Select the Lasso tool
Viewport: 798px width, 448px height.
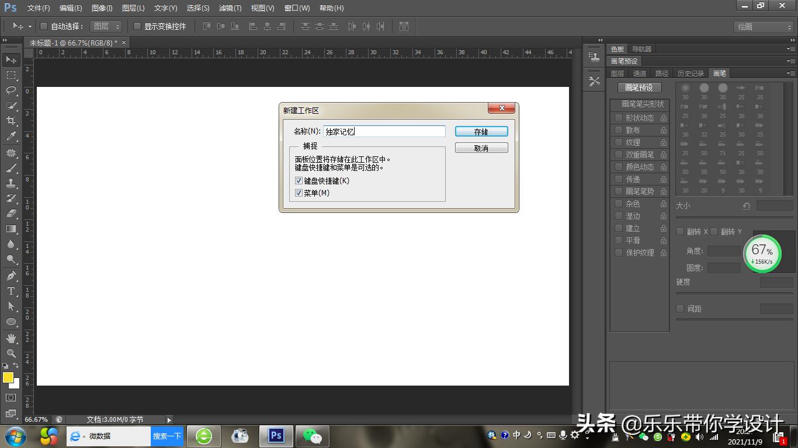coord(11,90)
